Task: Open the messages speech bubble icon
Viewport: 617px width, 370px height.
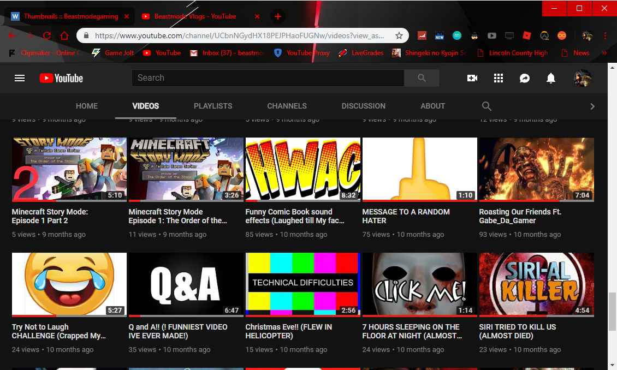Action: point(525,78)
